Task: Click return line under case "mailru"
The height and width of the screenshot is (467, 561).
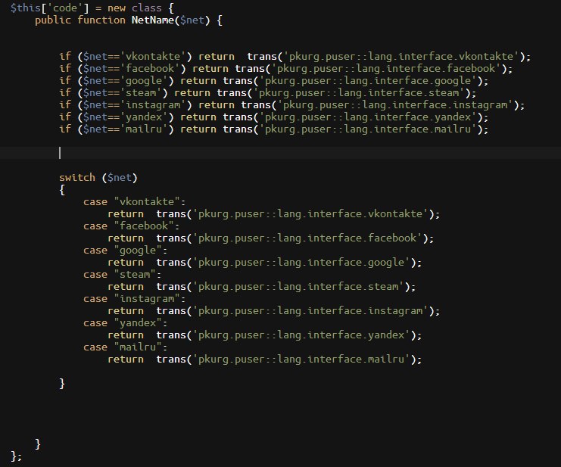Action: click(x=265, y=360)
